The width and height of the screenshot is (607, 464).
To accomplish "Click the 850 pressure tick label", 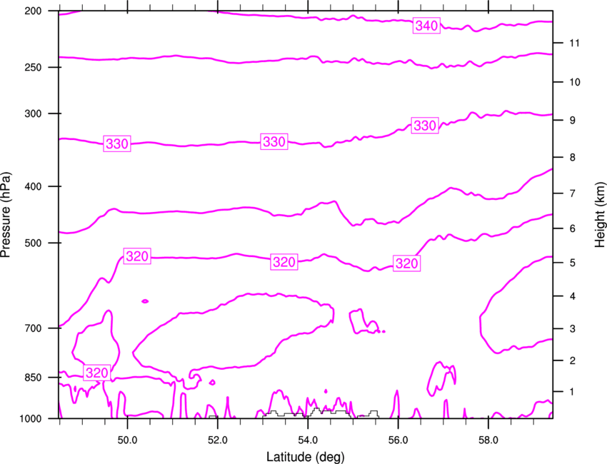I will 34,378.
